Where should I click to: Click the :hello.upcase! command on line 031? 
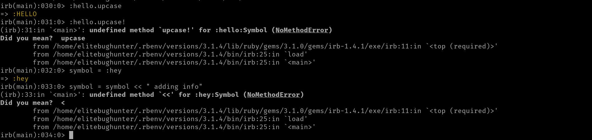pos(97,22)
